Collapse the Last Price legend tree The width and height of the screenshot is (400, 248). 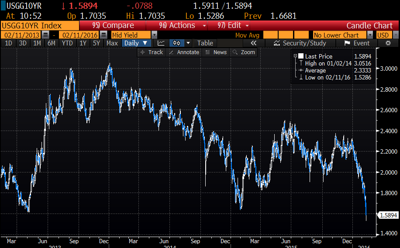296,56
